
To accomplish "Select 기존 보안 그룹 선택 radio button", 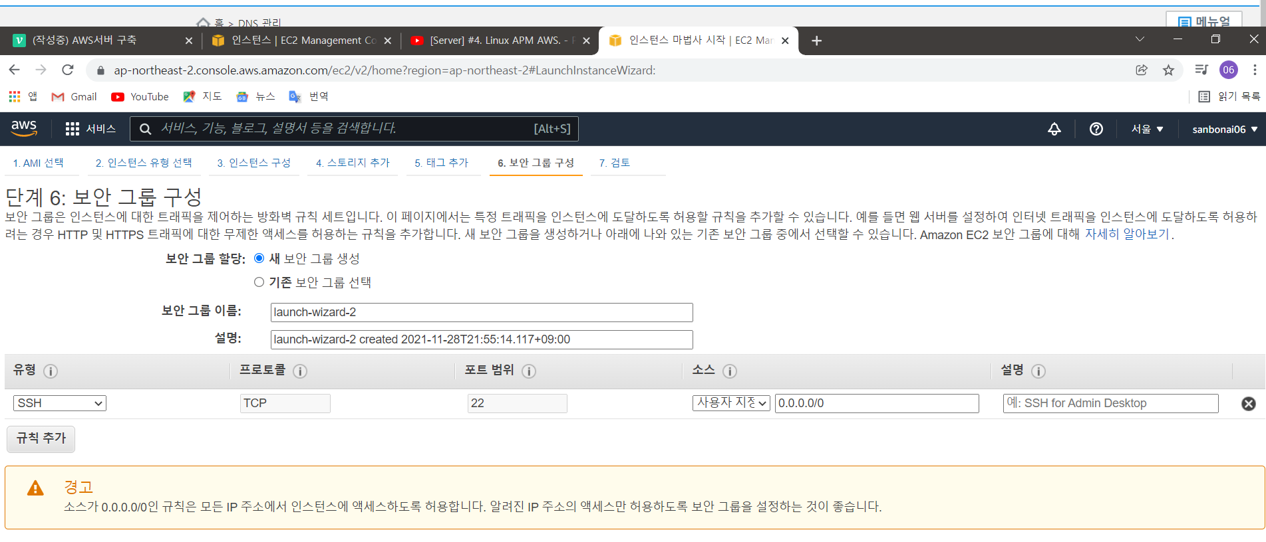I will [259, 282].
